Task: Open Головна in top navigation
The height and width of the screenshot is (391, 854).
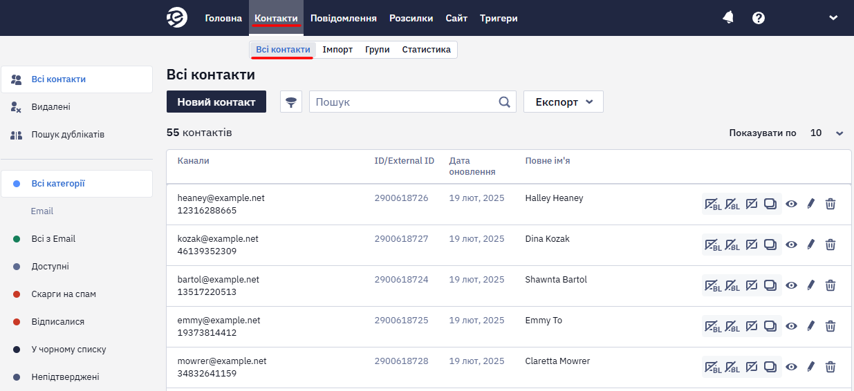Action: [223, 18]
